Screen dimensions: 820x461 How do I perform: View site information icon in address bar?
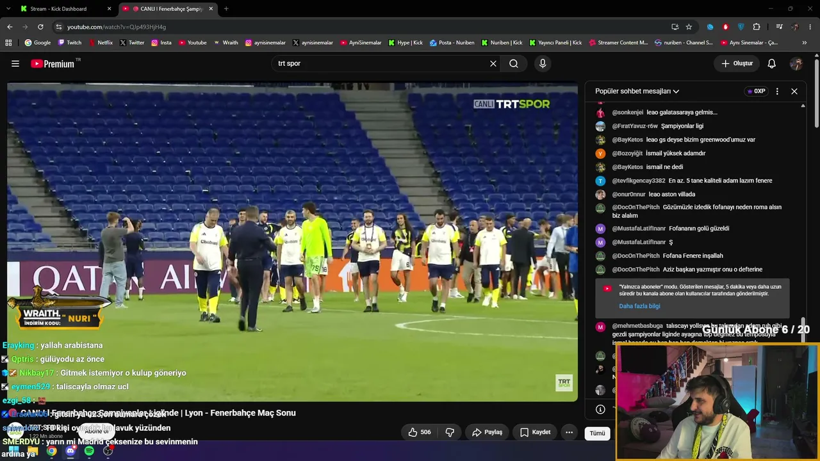pyautogui.click(x=59, y=27)
